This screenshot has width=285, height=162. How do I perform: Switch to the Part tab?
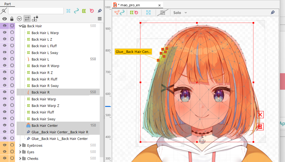pos(7,4)
